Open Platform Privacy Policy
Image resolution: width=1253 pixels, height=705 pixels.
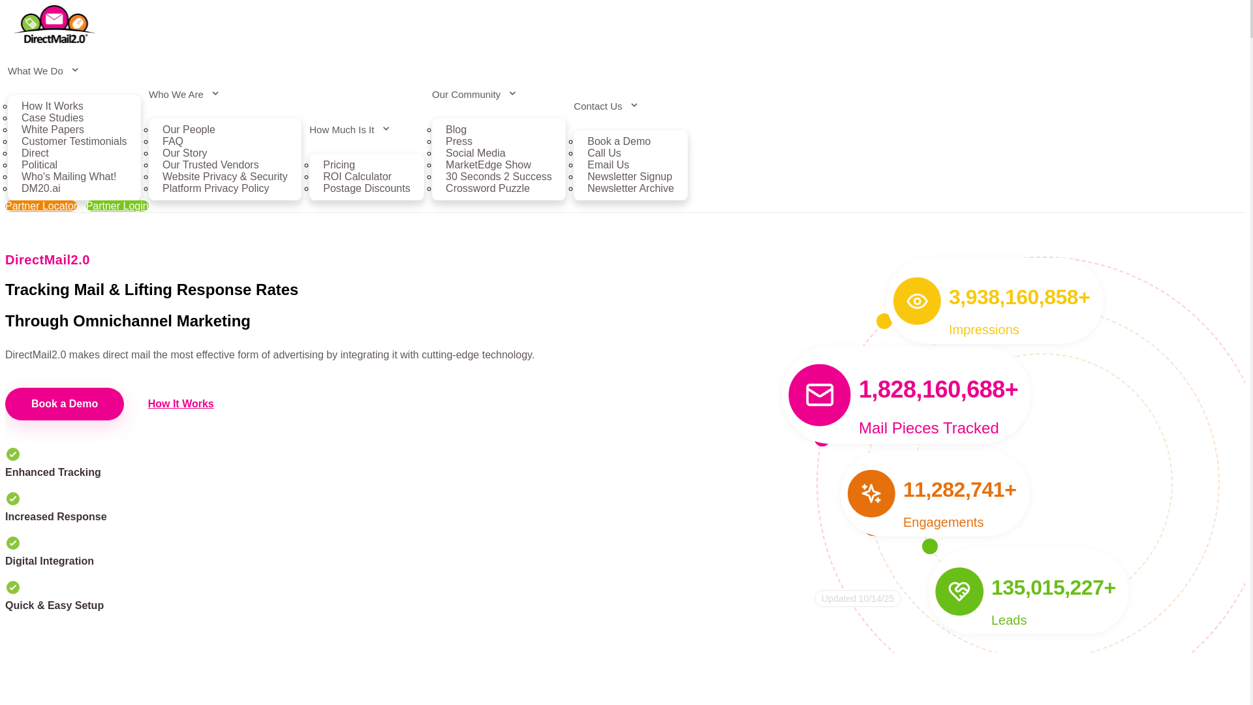click(x=216, y=188)
